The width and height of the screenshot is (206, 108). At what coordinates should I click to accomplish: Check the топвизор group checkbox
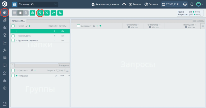pyautogui.click(x=13, y=76)
